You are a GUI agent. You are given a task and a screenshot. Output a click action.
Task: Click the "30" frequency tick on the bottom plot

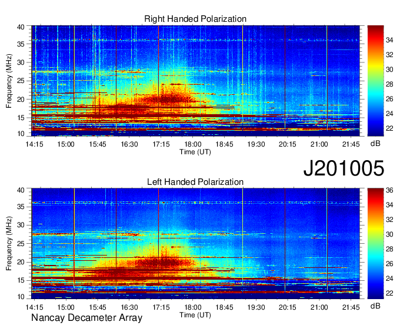tap(21, 225)
